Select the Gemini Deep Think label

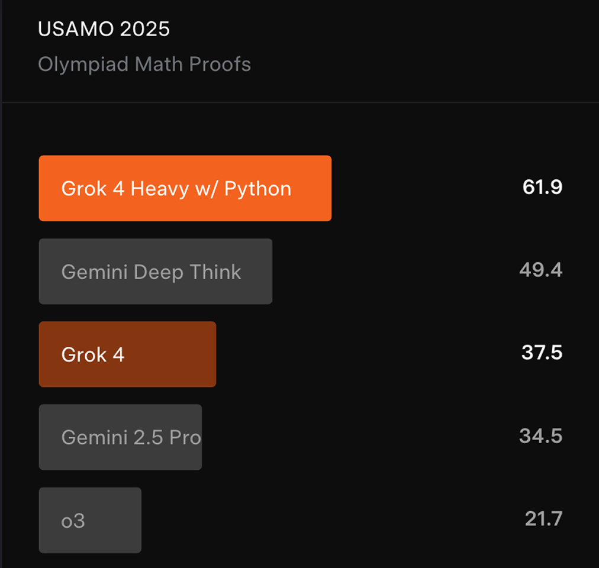tap(151, 272)
